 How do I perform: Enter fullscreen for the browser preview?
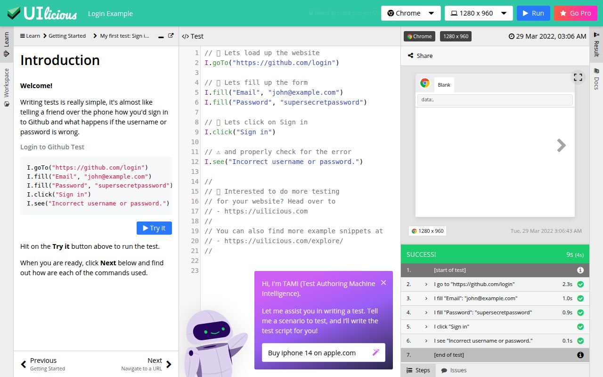[x=578, y=77]
